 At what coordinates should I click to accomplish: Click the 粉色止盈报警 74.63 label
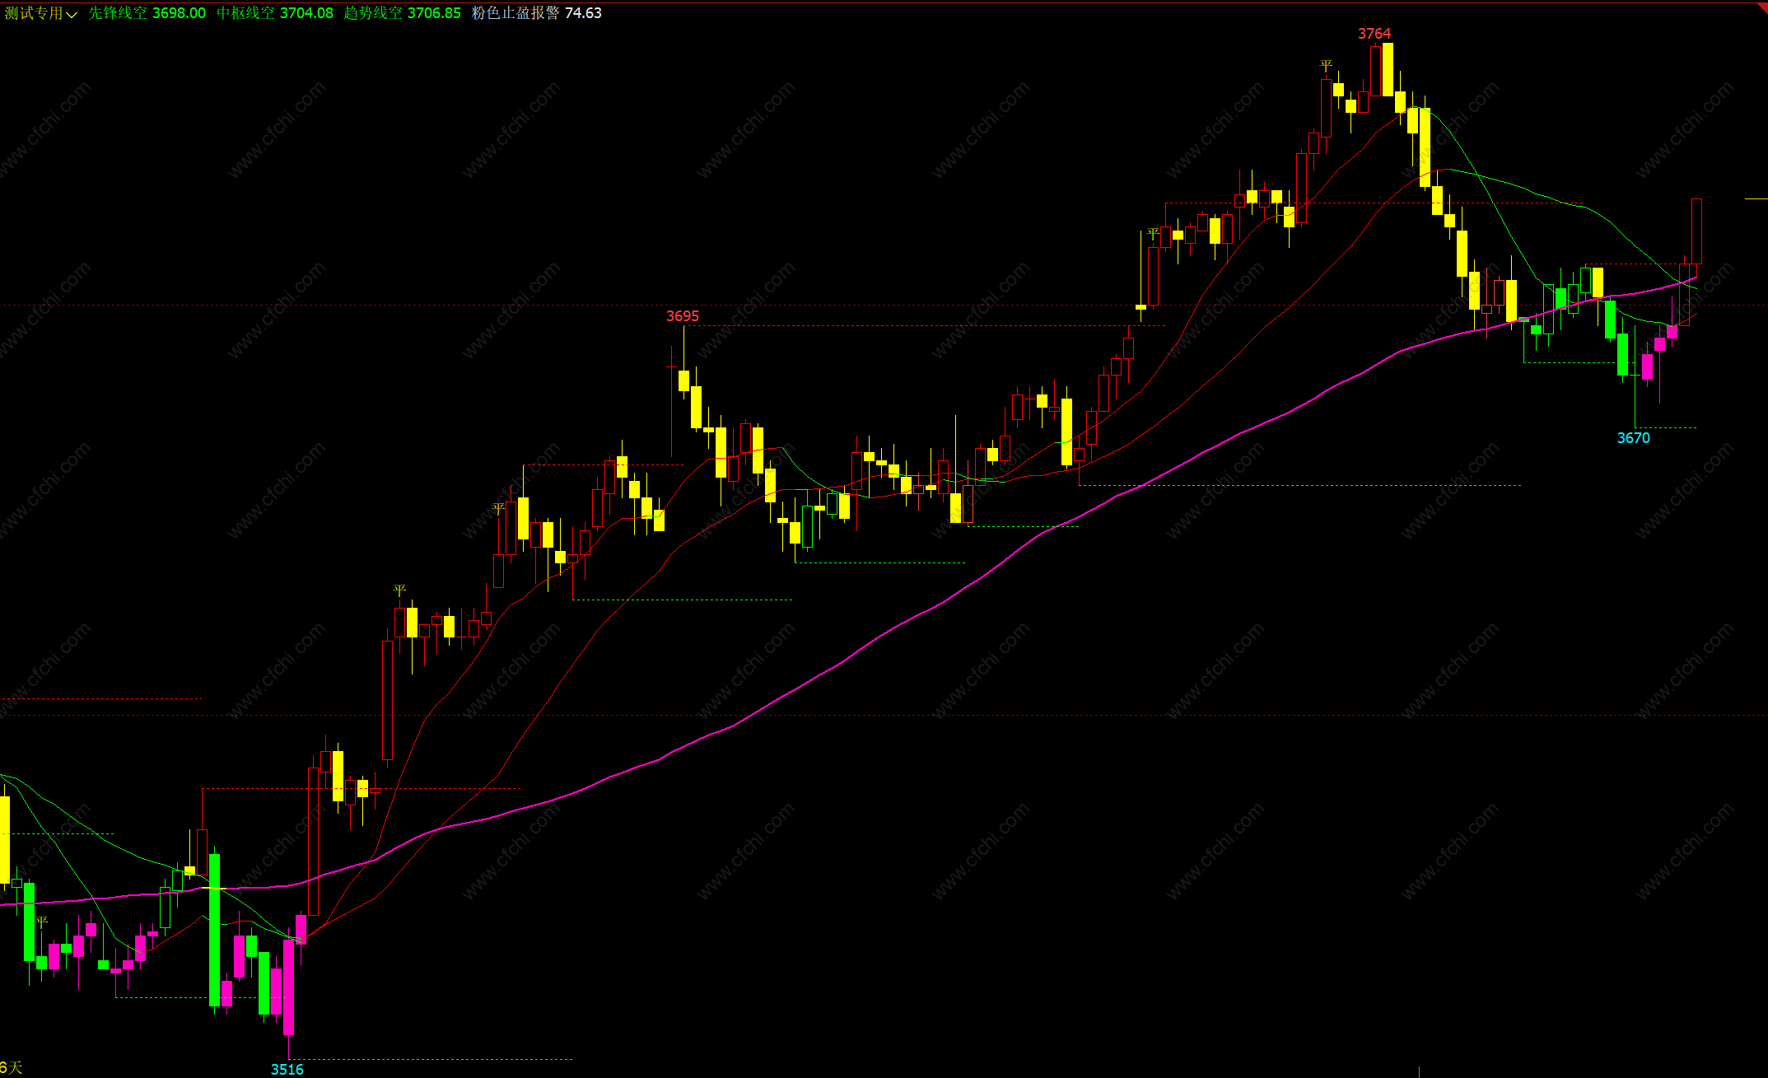536,13
